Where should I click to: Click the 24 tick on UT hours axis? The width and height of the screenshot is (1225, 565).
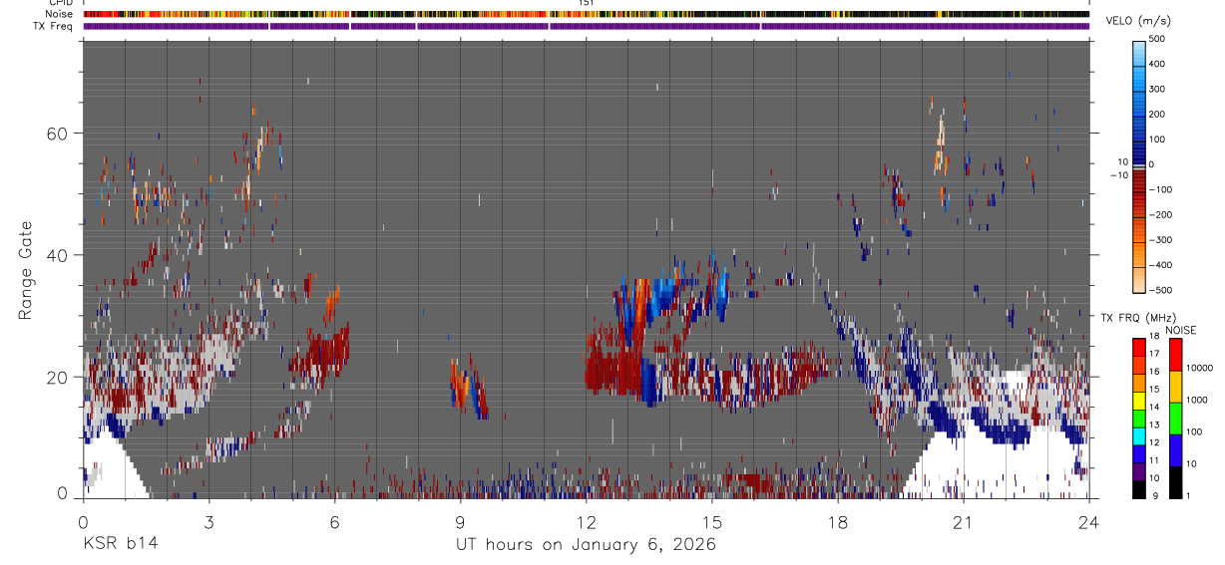[1089, 521]
